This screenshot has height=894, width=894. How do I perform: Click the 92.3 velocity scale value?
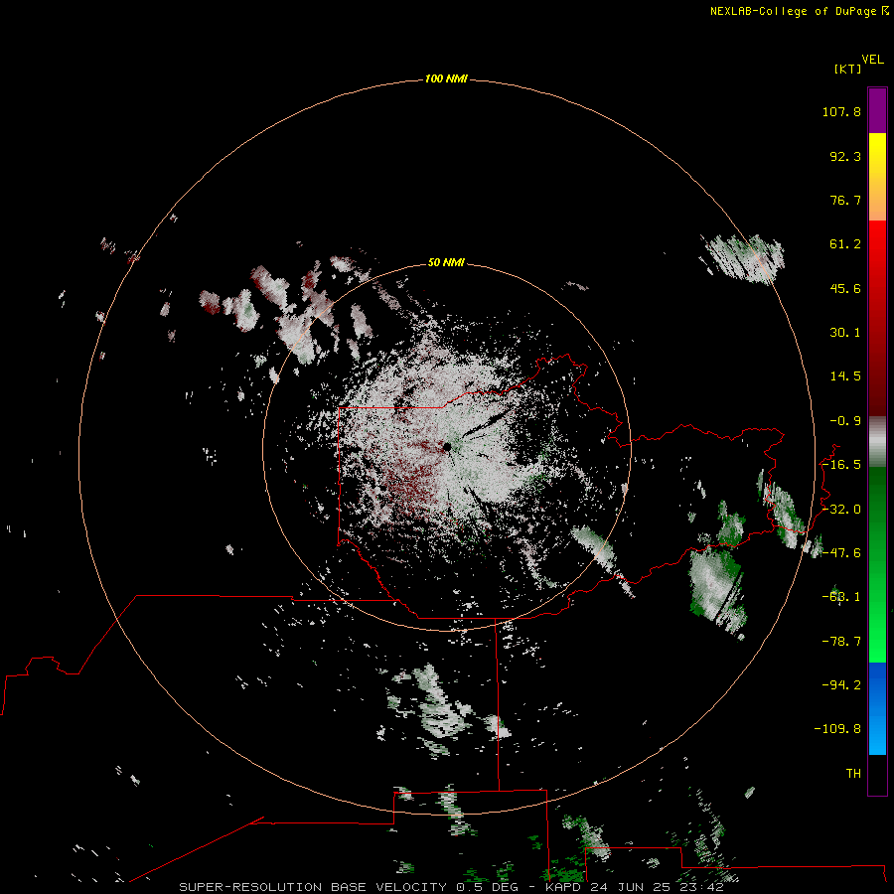click(x=845, y=156)
